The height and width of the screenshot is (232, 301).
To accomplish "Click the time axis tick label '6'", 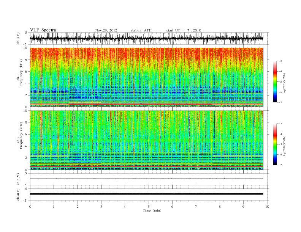I will [172, 207].
